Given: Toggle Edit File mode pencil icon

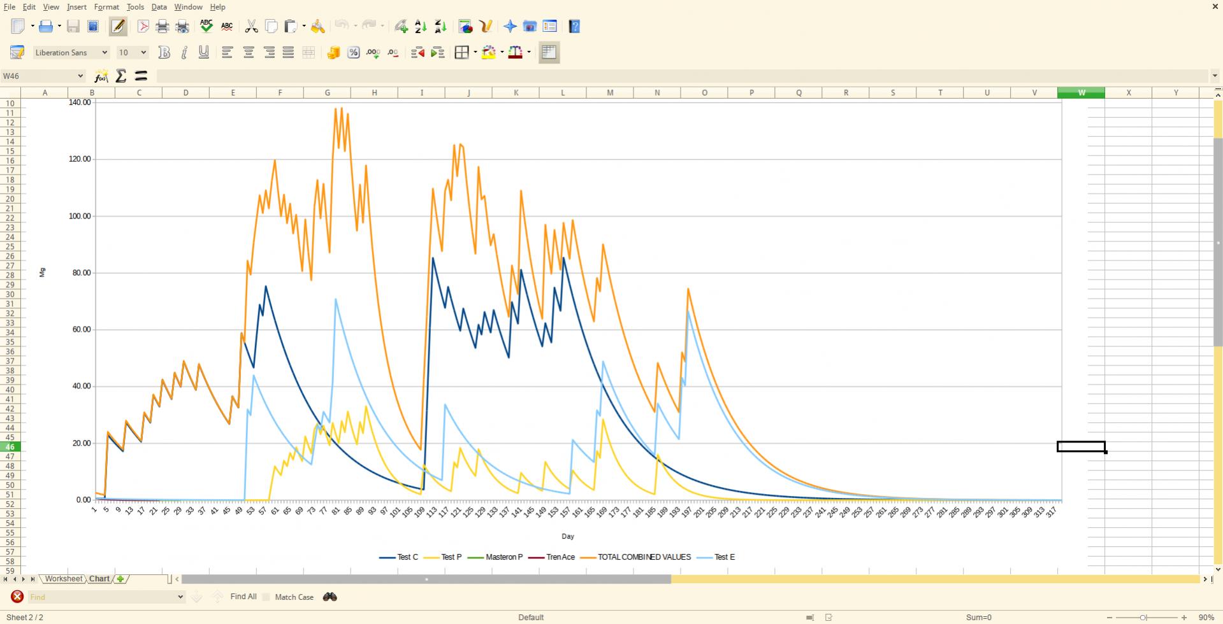Looking at the screenshot, I should click(x=118, y=26).
